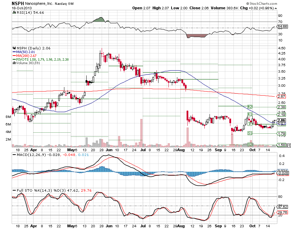Click the bold 2.06 last price tag

click(x=281, y=120)
